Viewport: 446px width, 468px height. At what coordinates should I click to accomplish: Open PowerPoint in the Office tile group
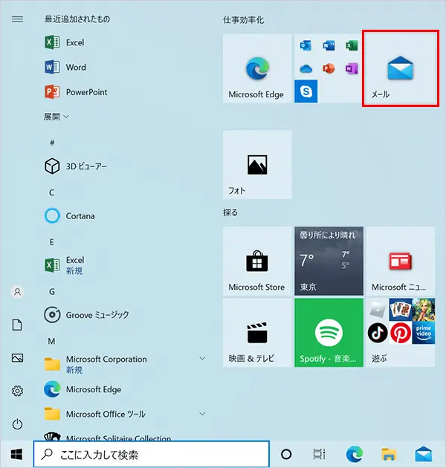329,68
